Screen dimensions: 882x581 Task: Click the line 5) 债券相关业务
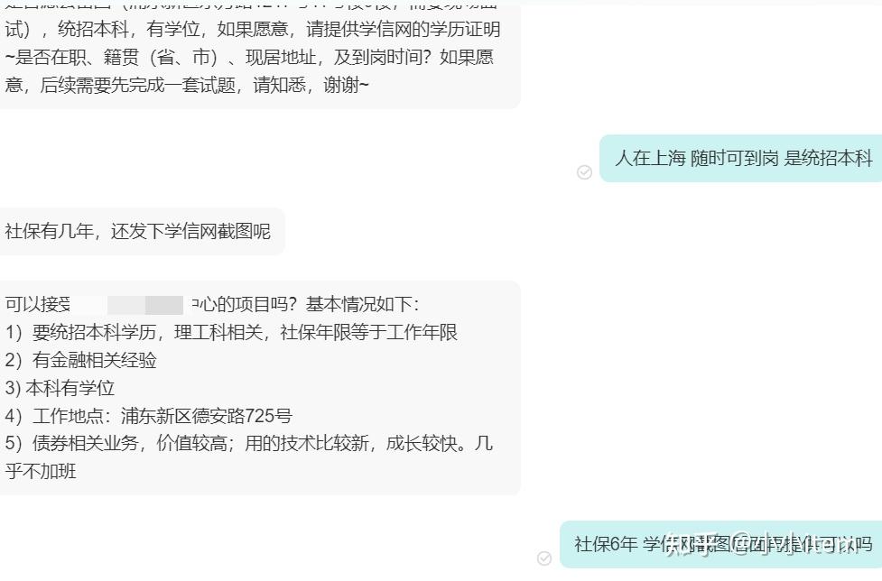pos(248,443)
